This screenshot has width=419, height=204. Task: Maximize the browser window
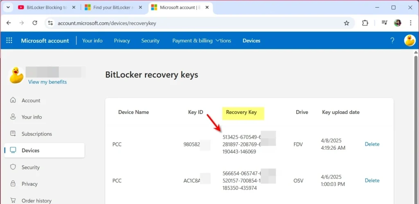tap(393, 7)
